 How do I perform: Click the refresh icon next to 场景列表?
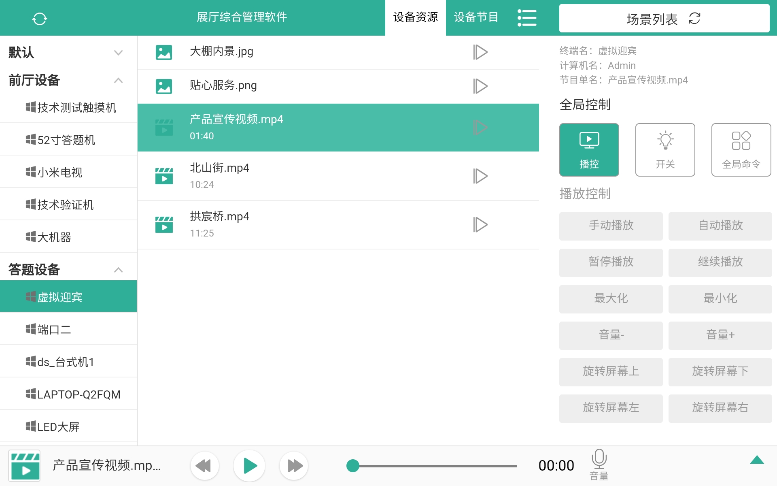point(694,19)
